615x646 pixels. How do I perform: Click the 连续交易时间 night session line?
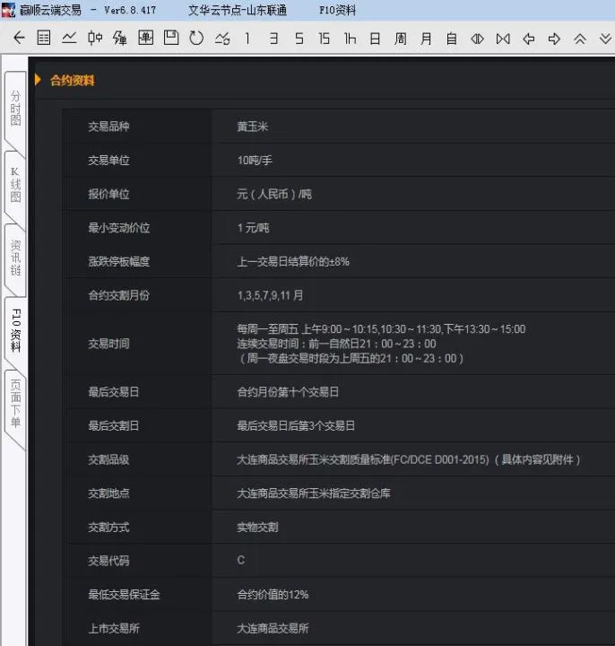(336, 344)
